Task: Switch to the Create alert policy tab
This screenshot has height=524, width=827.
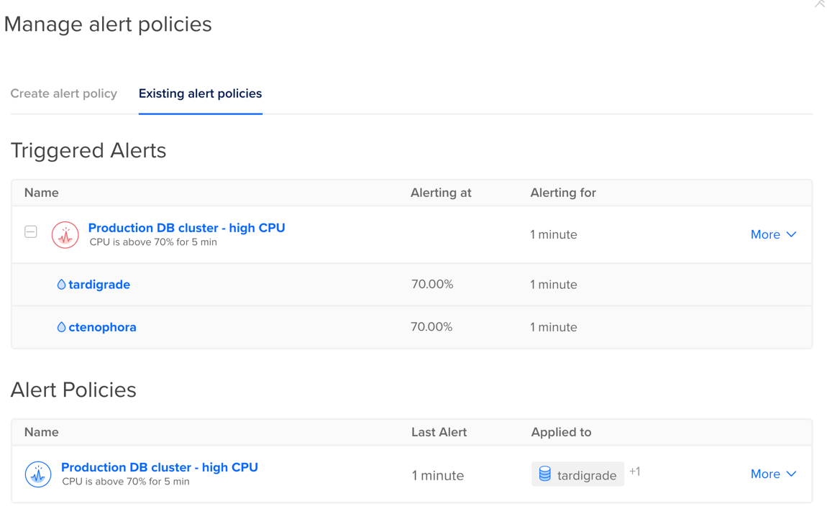Action: 63,93
